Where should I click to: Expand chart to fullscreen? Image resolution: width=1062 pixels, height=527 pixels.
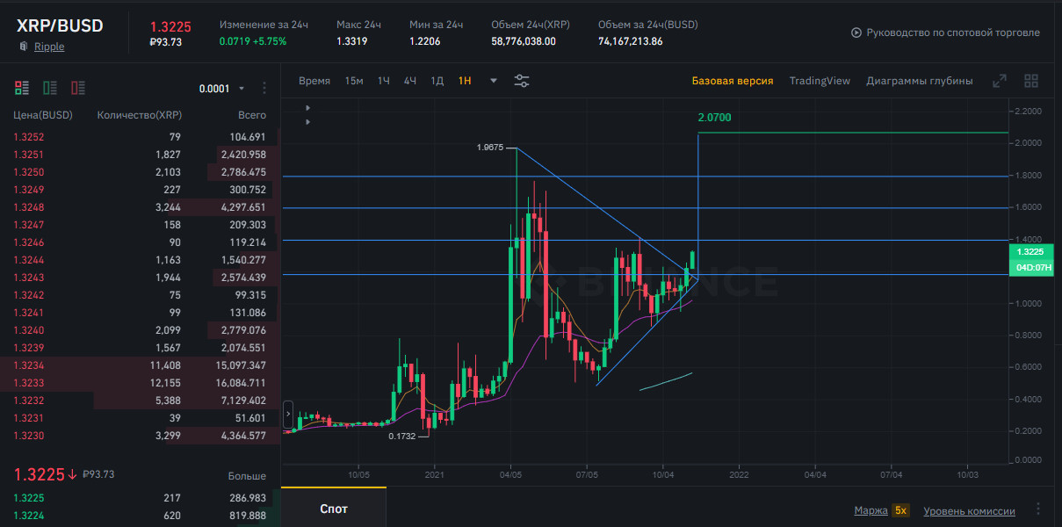pyautogui.click(x=1000, y=81)
